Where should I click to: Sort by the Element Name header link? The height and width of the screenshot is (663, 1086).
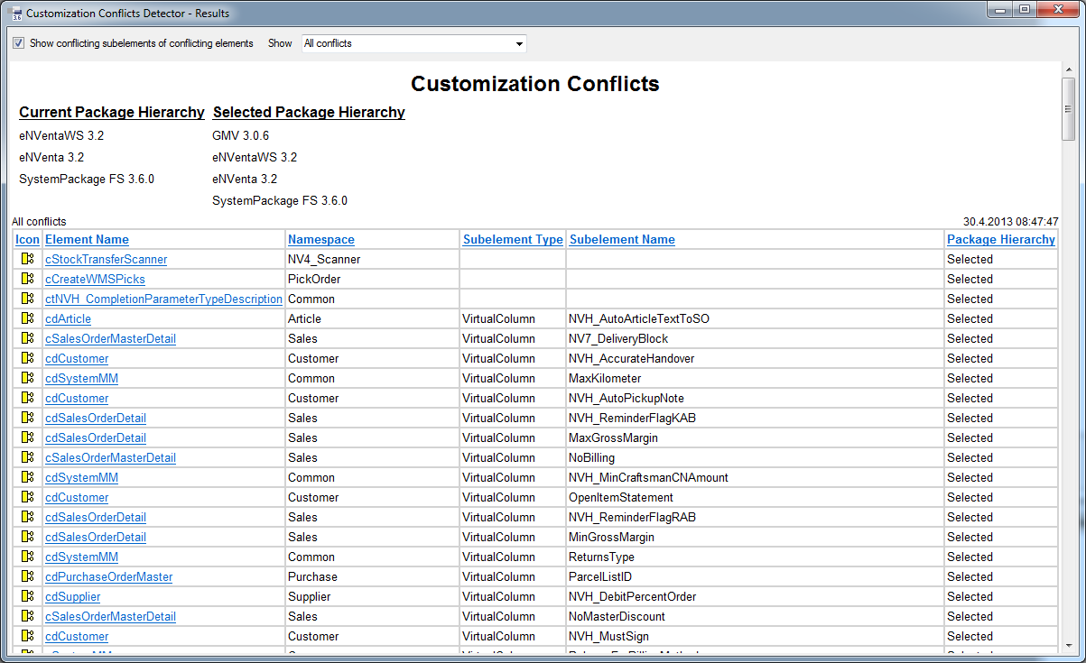pos(87,239)
